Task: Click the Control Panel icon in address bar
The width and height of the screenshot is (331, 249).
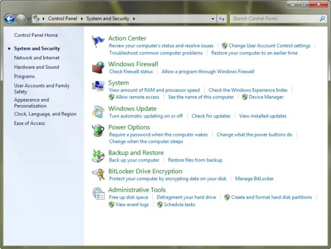Action: [36, 18]
